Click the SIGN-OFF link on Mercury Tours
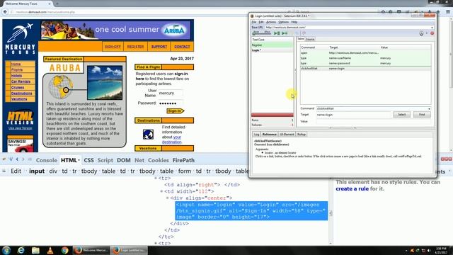The width and height of the screenshot is (453, 255). 113,47
